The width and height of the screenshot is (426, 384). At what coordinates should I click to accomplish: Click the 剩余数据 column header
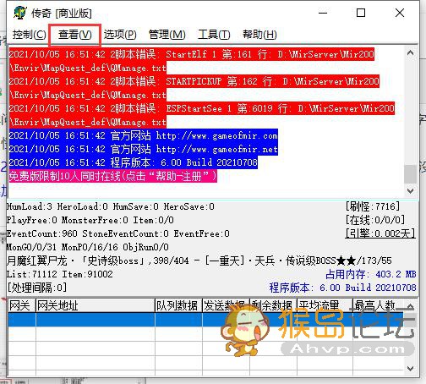[273, 305]
